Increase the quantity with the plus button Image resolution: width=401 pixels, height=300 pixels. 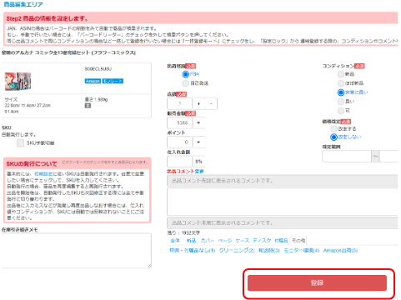click(198, 103)
